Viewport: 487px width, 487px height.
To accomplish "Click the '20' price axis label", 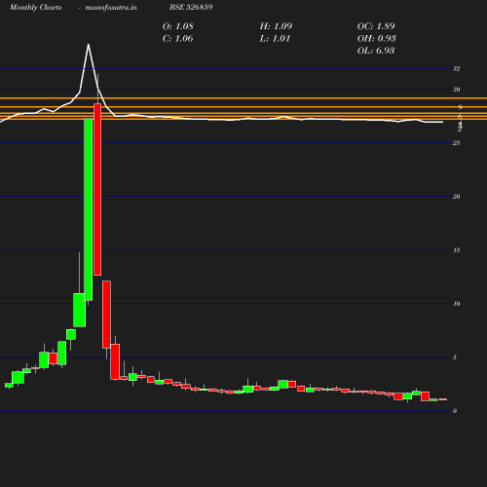I will 456,197.
